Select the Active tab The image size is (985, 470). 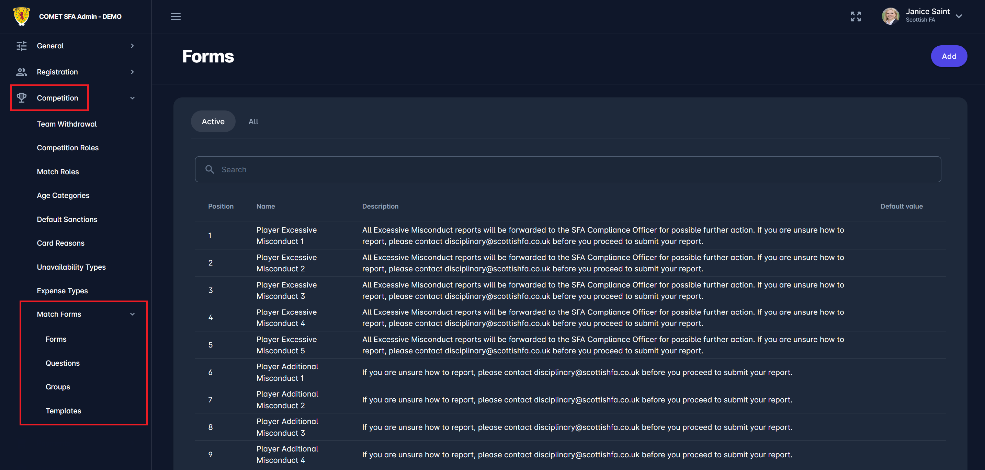pos(213,121)
